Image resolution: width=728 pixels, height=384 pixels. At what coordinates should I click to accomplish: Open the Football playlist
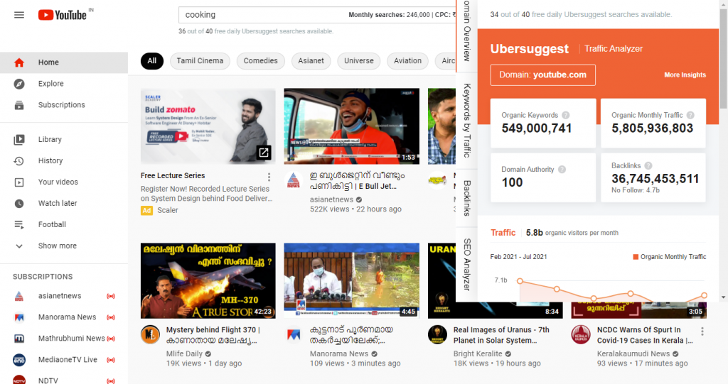point(64,225)
